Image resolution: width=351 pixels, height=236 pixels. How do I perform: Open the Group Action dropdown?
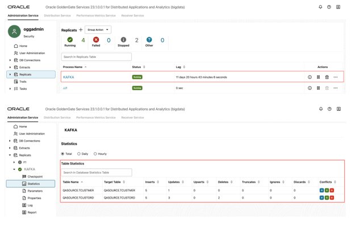(98, 29)
